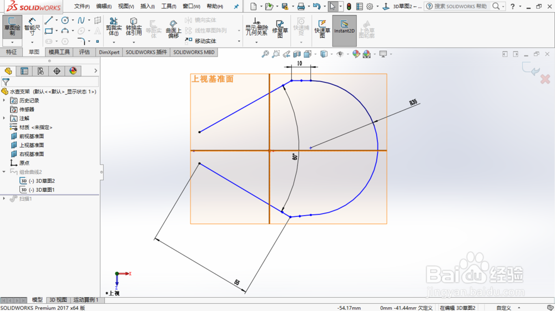Open the DimXpertManager crosshair tab
Image resolution: width=555 pixels, height=311 pixels.
pyautogui.click(x=57, y=71)
